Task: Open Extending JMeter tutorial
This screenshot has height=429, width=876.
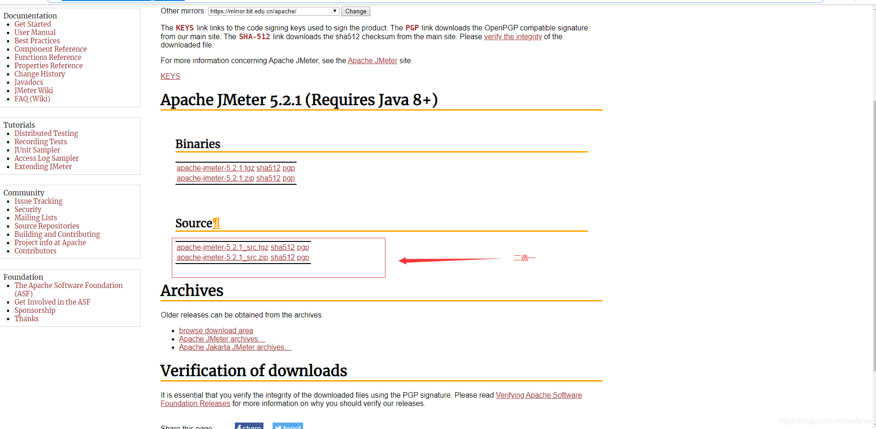Action: click(43, 166)
